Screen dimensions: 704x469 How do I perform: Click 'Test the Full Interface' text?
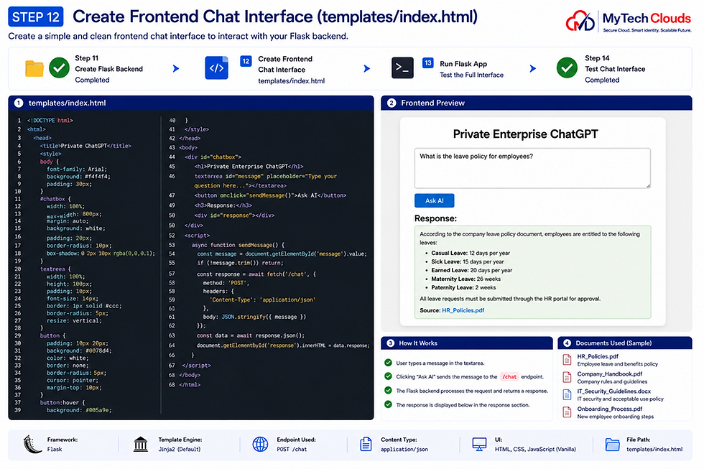tap(471, 75)
